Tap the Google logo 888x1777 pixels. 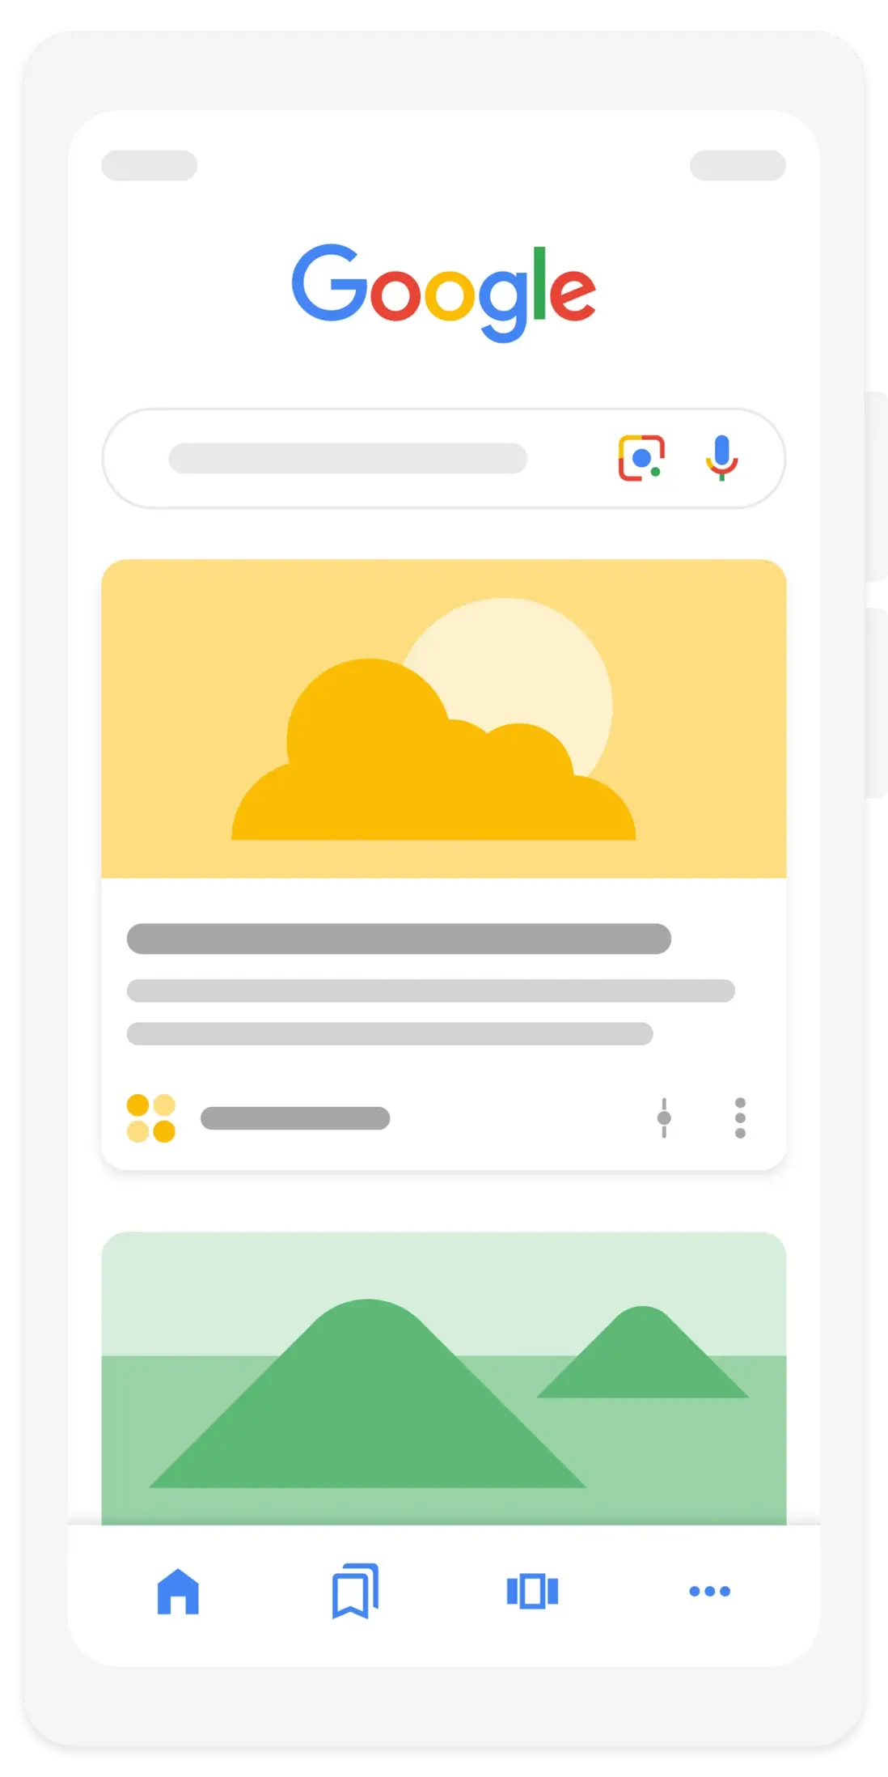[444, 292]
